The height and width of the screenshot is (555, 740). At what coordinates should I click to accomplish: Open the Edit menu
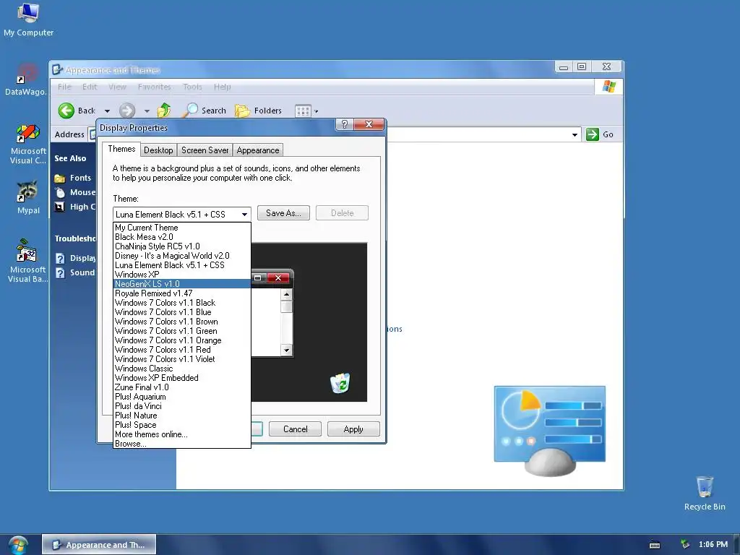89,87
